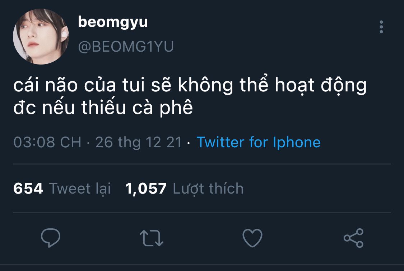Open the three-dot more options menu
The image size is (404, 271).
[381, 27]
